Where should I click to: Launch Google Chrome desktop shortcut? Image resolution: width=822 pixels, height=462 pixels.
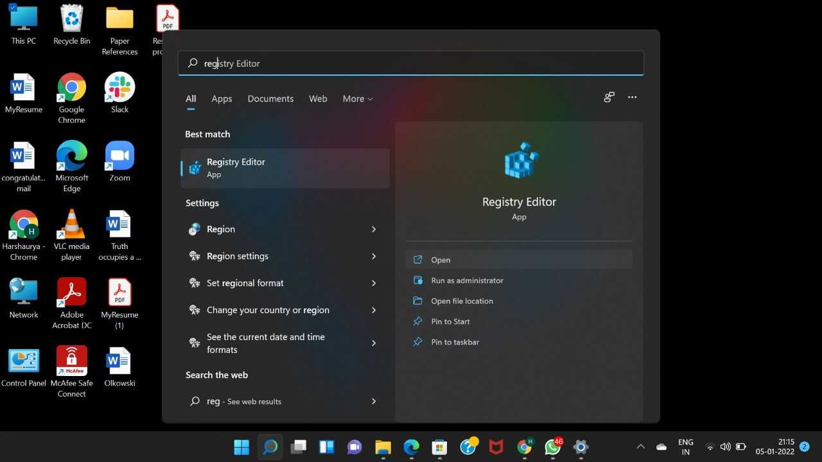(72, 99)
